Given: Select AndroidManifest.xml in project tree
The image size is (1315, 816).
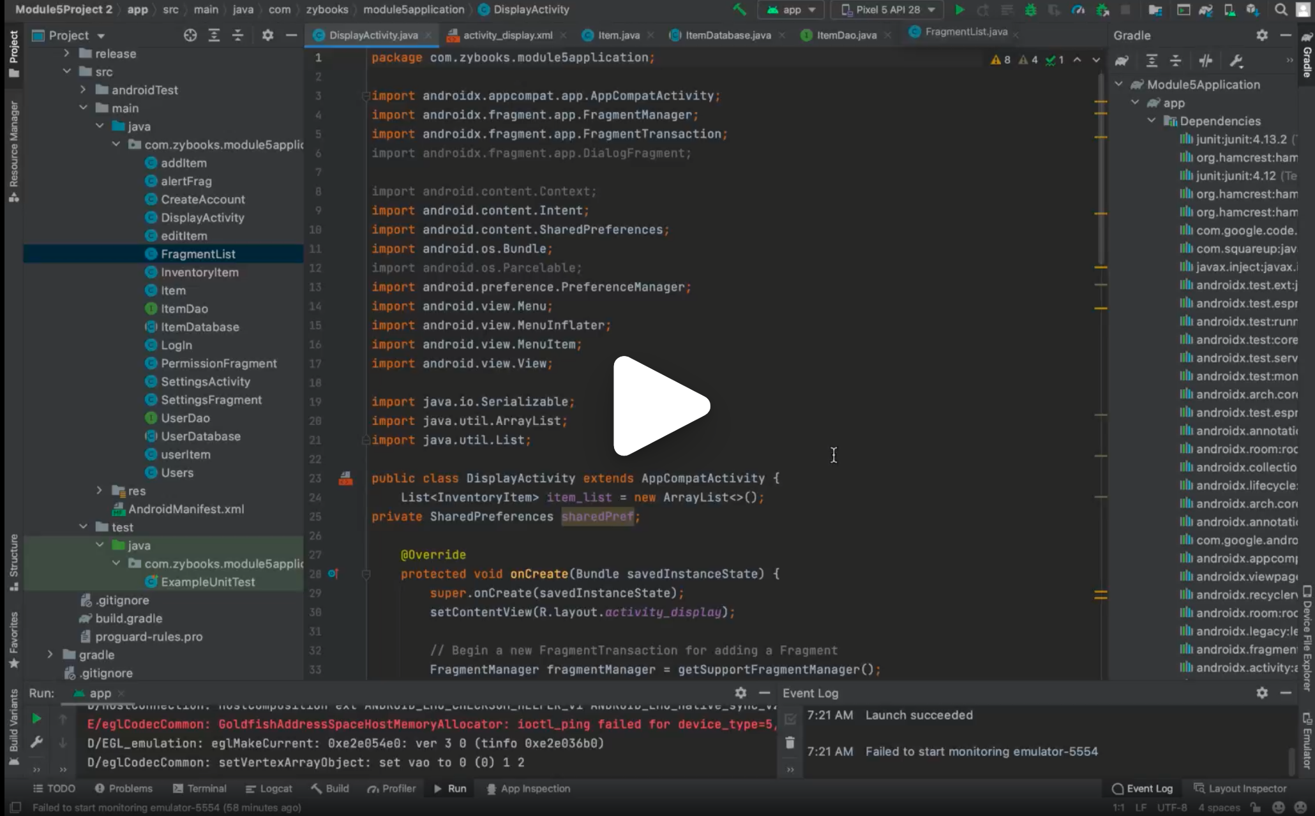Looking at the screenshot, I should [186, 509].
